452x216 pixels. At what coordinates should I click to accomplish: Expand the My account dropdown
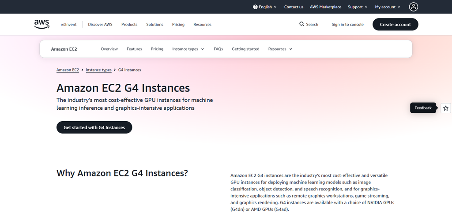pyautogui.click(x=388, y=7)
